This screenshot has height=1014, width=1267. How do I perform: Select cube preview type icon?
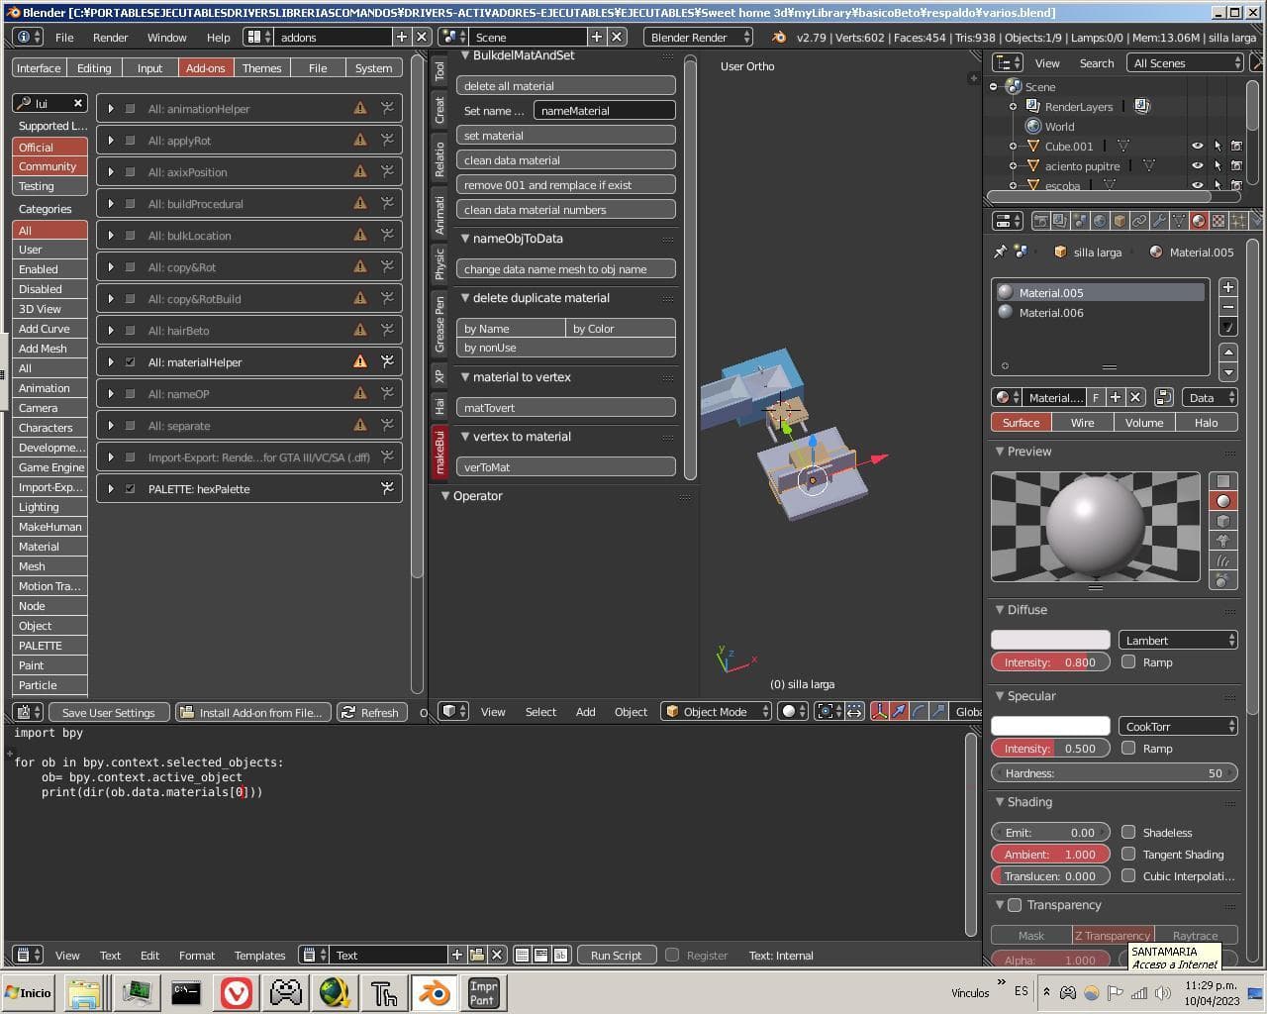(1223, 521)
